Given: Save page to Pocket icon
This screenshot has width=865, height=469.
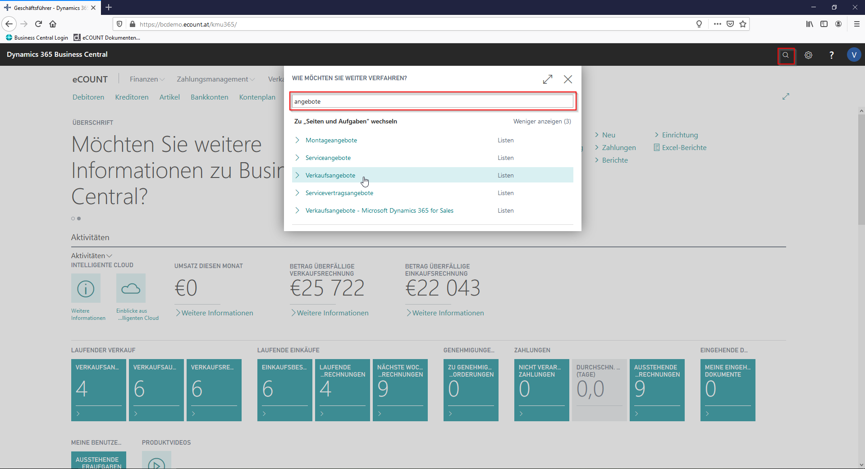Looking at the screenshot, I should point(730,24).
